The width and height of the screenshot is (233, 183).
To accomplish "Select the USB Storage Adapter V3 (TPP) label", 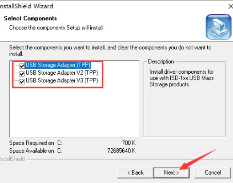I will pyautogui.click(x=62, y=80).
